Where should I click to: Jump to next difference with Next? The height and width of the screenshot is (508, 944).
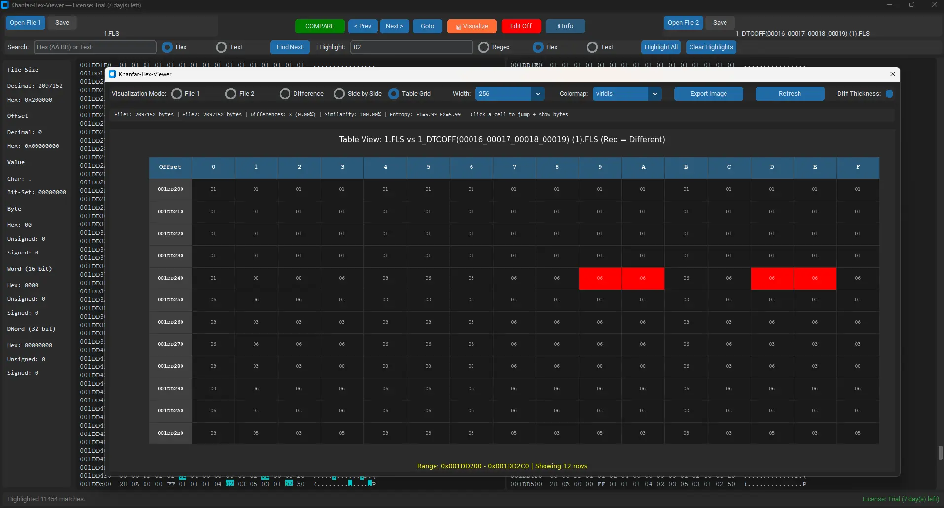pyautogui.click(x=394, y=26)
